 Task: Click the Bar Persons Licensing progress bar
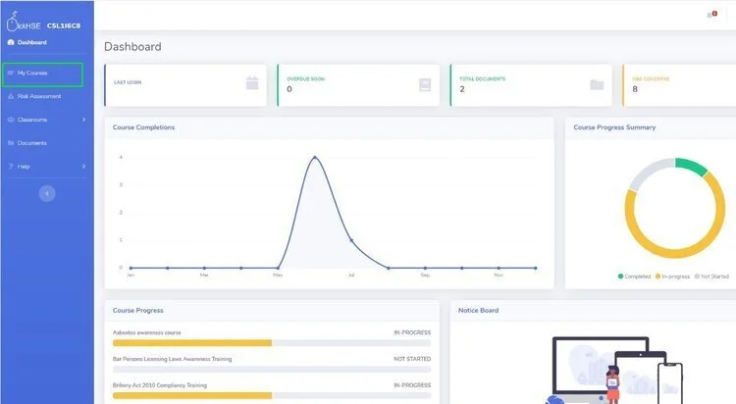click(272, 370)
